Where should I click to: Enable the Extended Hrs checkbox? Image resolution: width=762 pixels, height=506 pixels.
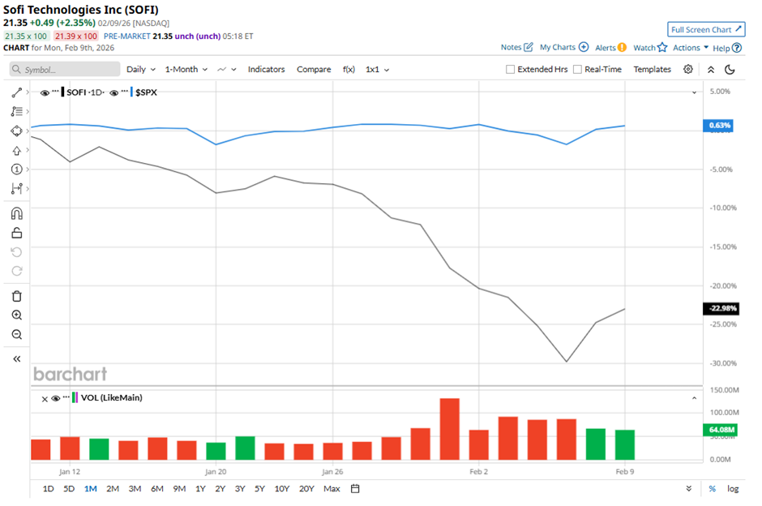pyautogui.click(x=510, y=70)
